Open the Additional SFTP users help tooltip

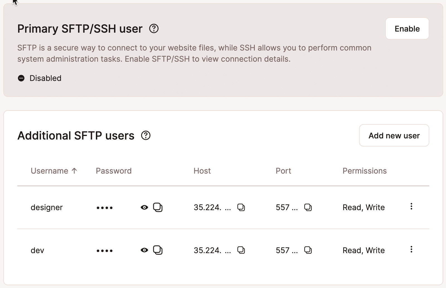click(x=146, y=136)
